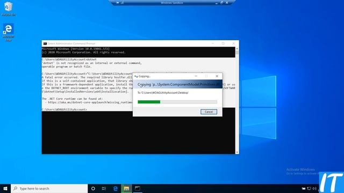
Task: Restore down the Windows Sandbox session
Action: pyautogui.click(x=221, y=3)
